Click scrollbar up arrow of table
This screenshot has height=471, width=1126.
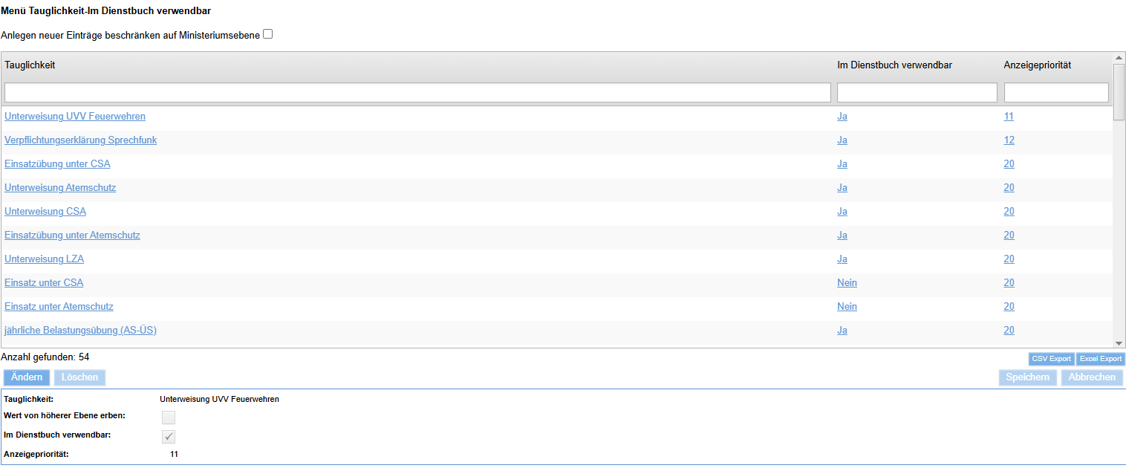[x=1119, y=57]
